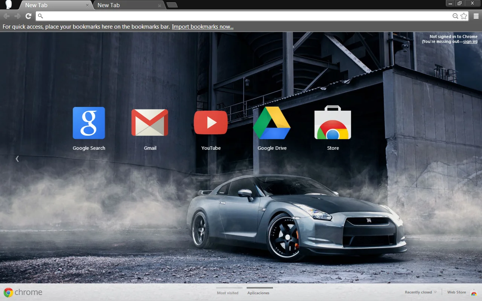Go to previous page with left chevron

17,159
